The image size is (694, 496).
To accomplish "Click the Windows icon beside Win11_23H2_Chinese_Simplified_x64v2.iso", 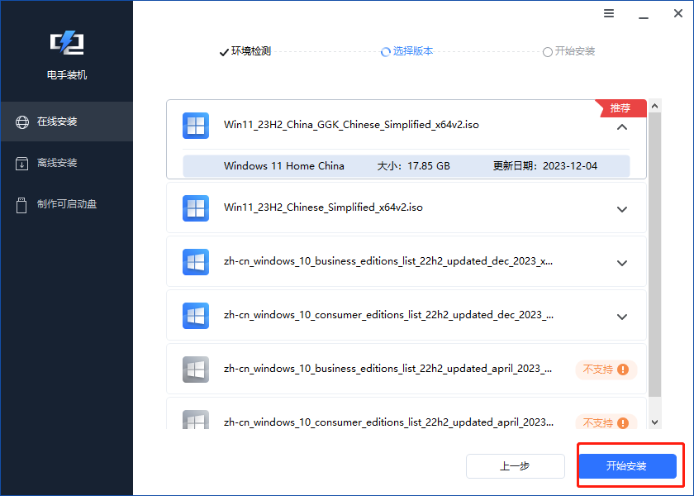I will click(x=196, y=208).
